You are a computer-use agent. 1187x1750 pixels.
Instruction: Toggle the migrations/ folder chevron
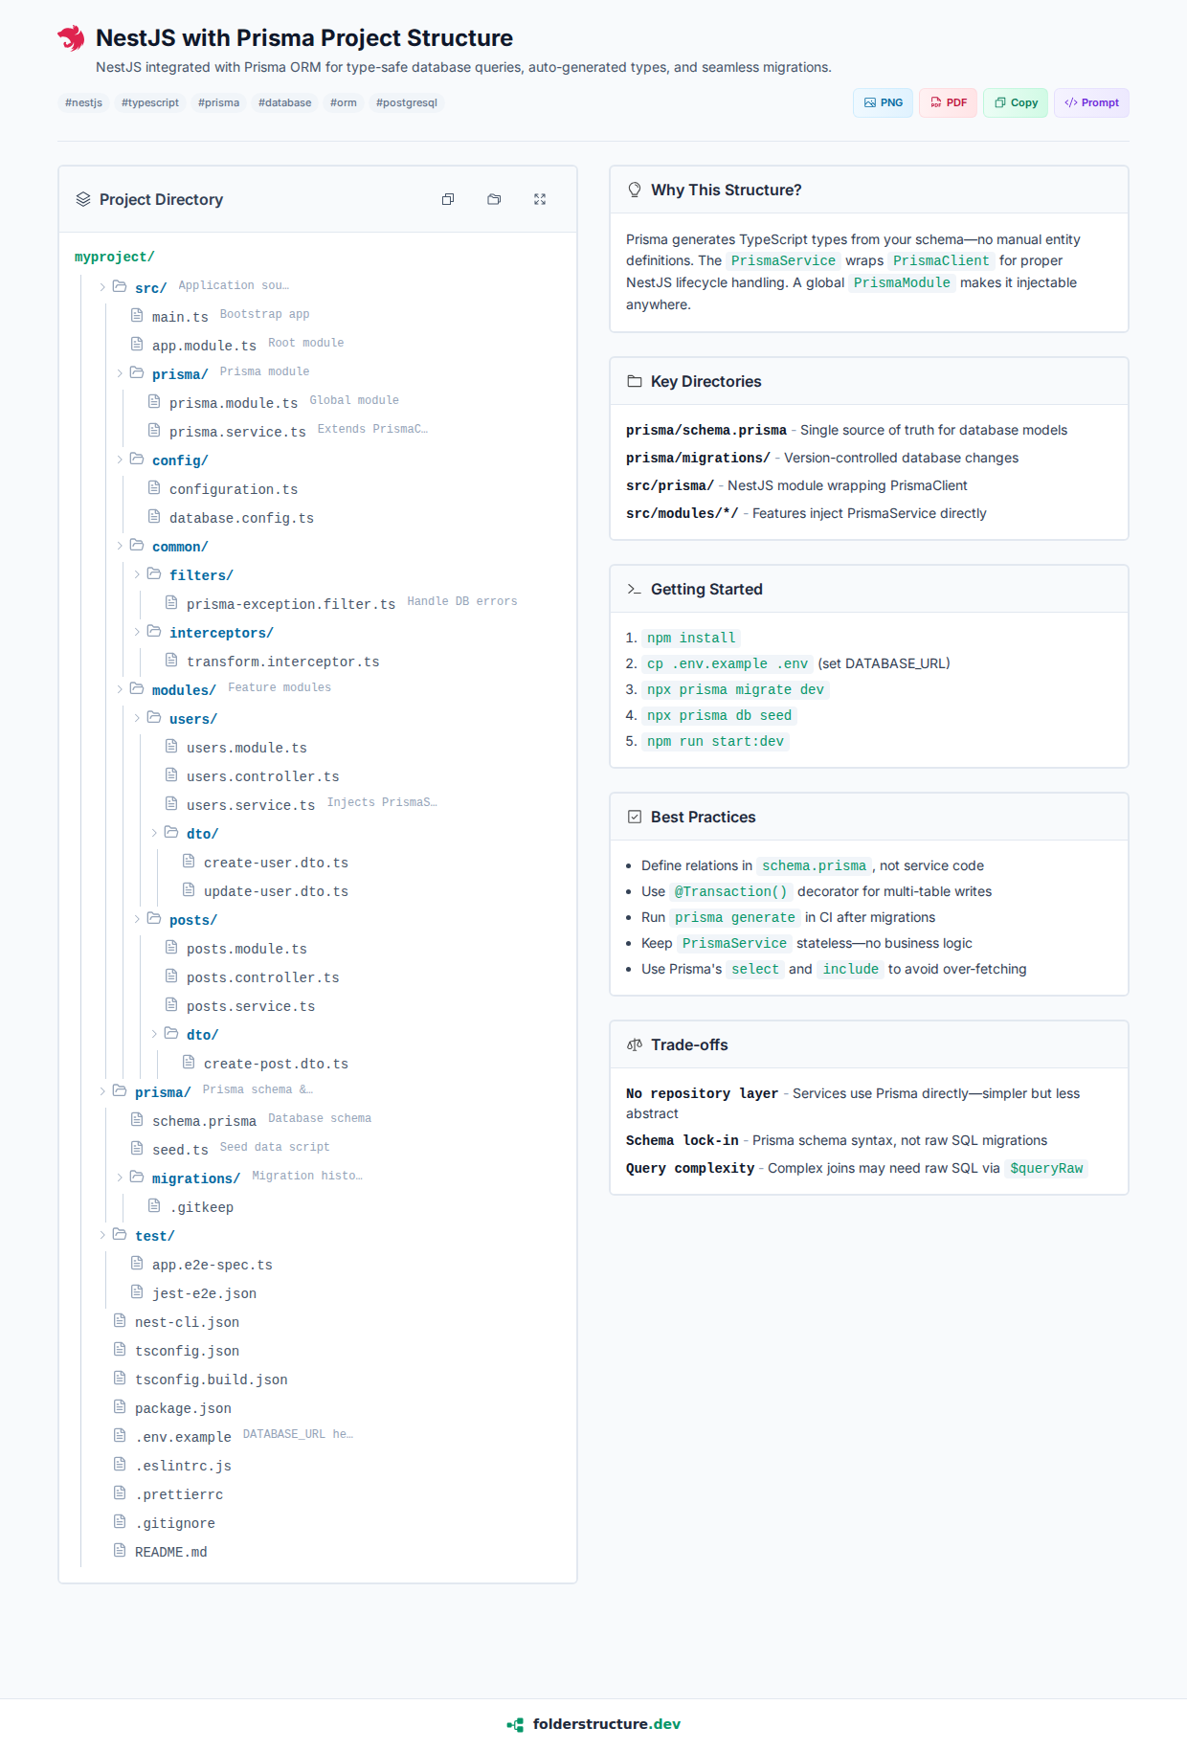coord(120,1177)
